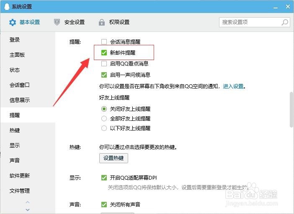
Task: Follow the 进入设置 link
Action: pyautogui.click(x=233, y=86)
